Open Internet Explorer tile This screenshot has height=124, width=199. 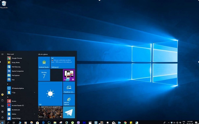click(x=69, y=100)
